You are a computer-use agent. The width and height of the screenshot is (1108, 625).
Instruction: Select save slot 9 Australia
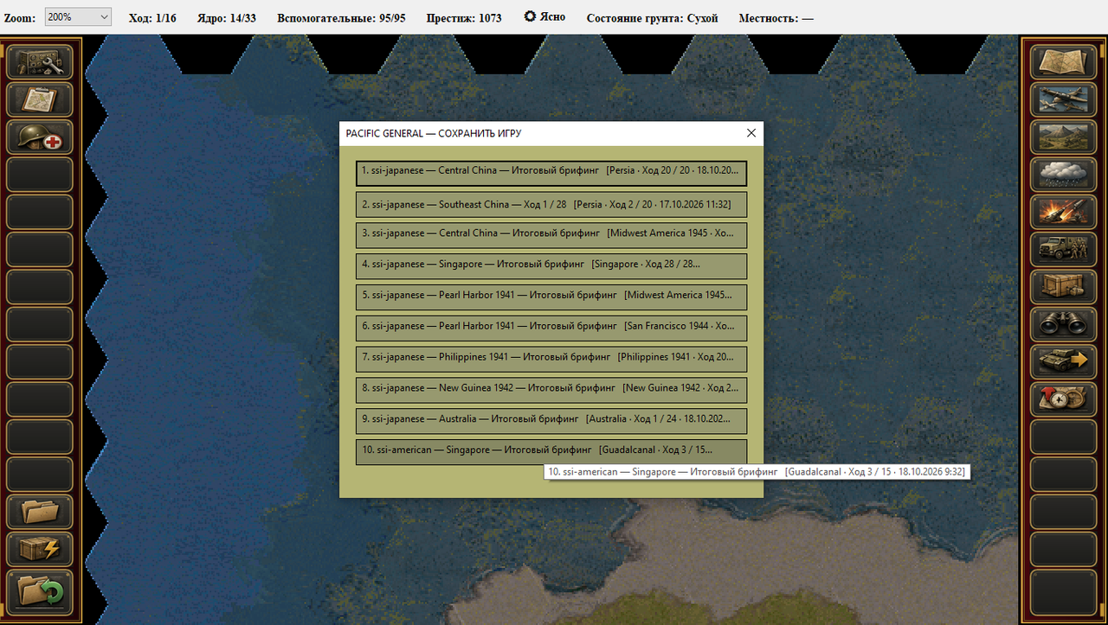pos(551,421)
